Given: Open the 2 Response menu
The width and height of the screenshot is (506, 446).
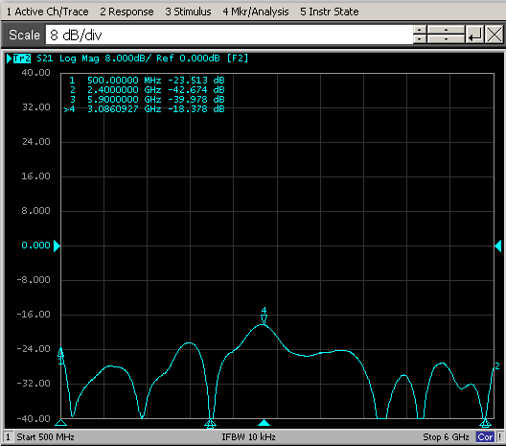Looking at the screenshot, I should point(126,12).
